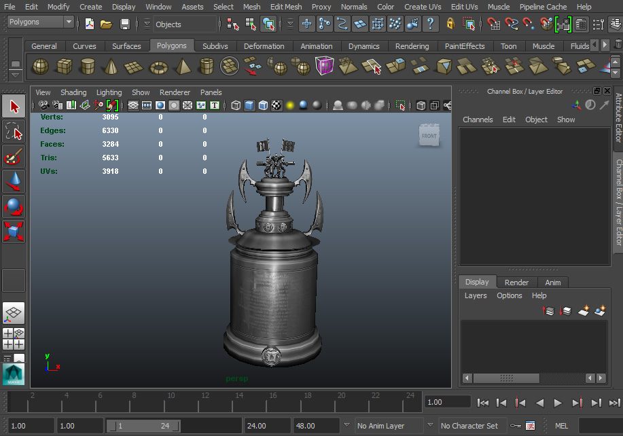623x436 pixels.
Task: Activate the Paint Selection tool
Action: tap(14, 156)
